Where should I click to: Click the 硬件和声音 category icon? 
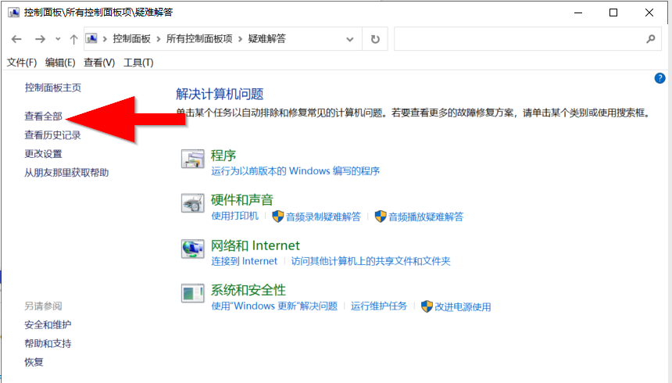tap(192, 203)
